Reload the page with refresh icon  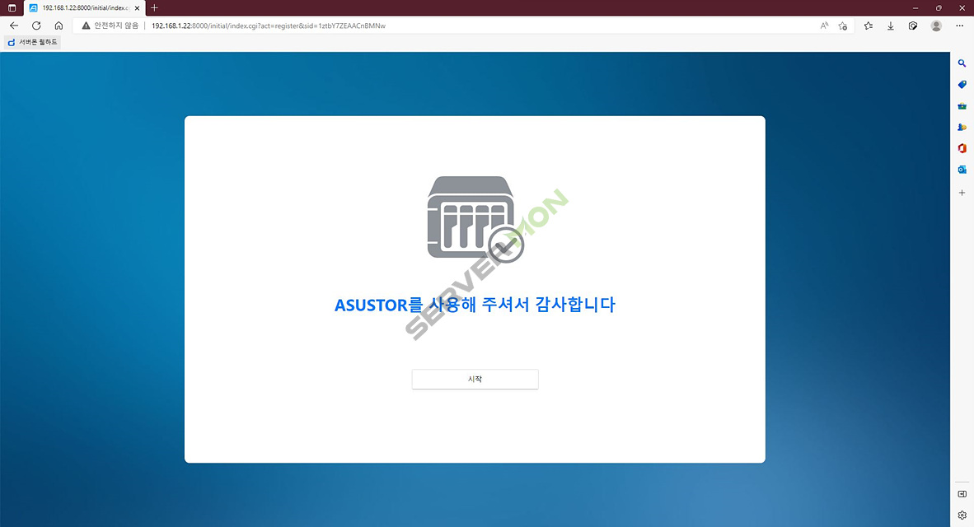(36, 26)
